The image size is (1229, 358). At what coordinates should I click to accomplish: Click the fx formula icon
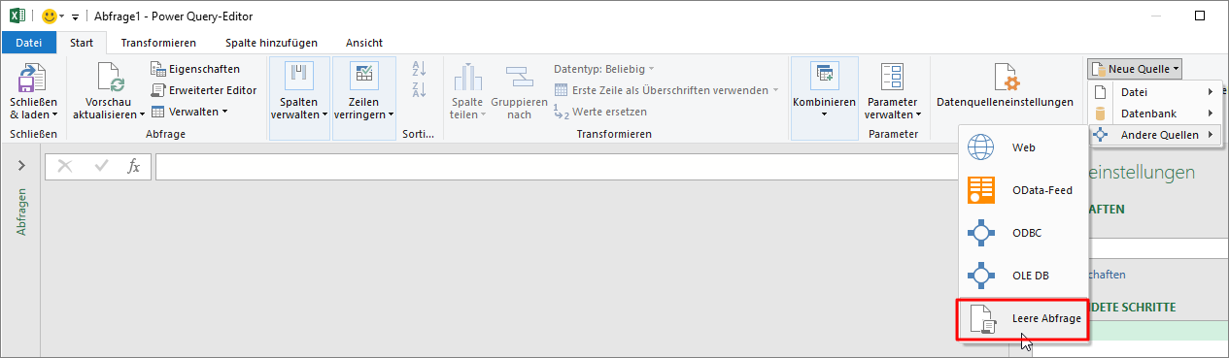tap(134, 166)
